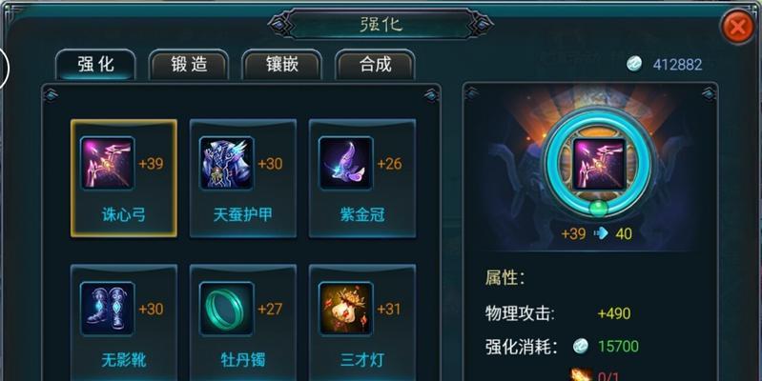Open the 镶嵌 inlay tab
The width and height of the screenshot is (762, 381).
282,65
